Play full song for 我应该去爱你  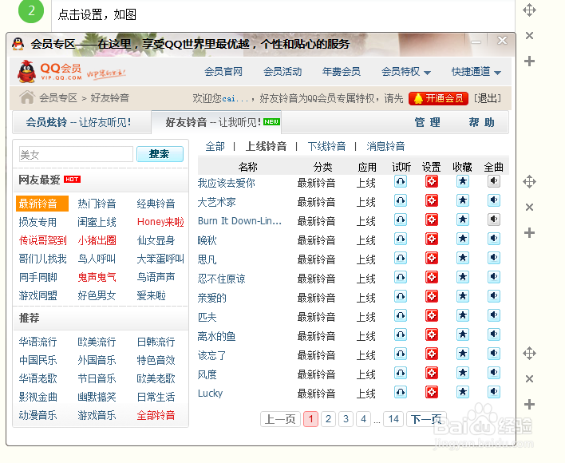(494, 181)
